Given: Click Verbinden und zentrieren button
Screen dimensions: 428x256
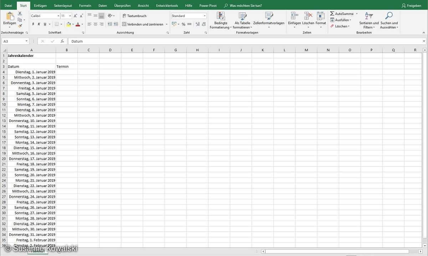Looking at the screenshot, I should pos(143,24).
